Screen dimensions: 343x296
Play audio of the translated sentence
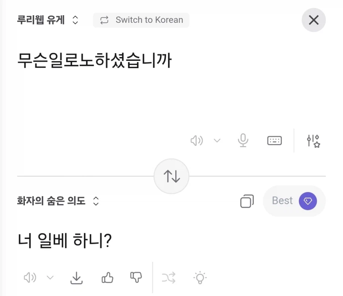click(30, 277)
